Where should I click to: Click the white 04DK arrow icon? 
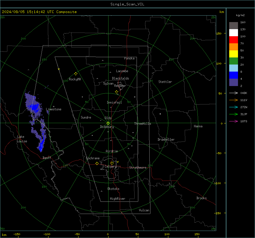(x=233, y=93)
